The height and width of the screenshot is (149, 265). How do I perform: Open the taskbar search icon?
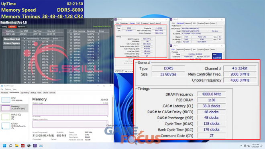[10, 146]
